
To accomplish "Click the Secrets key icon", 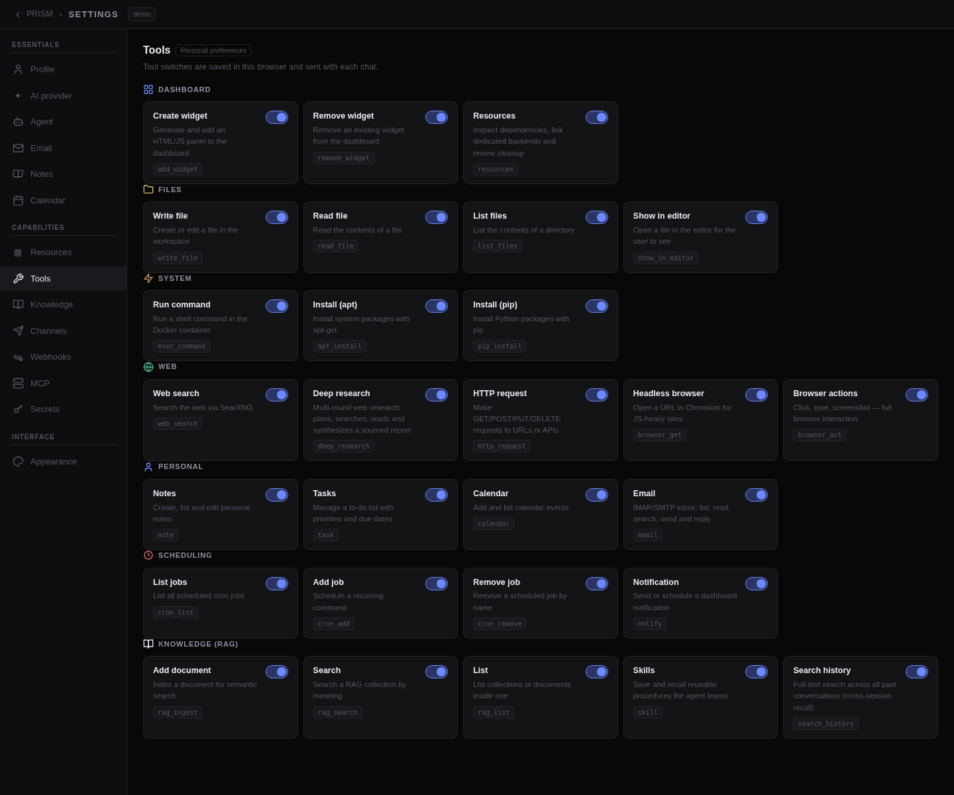I will coord(18,409).
